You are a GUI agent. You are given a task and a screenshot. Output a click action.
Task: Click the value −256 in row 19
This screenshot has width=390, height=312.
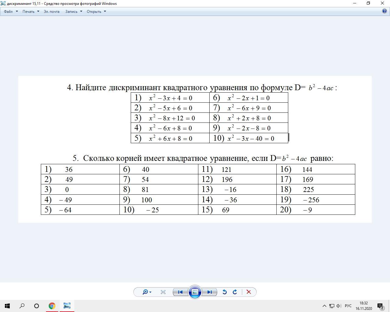pos(311,200)
